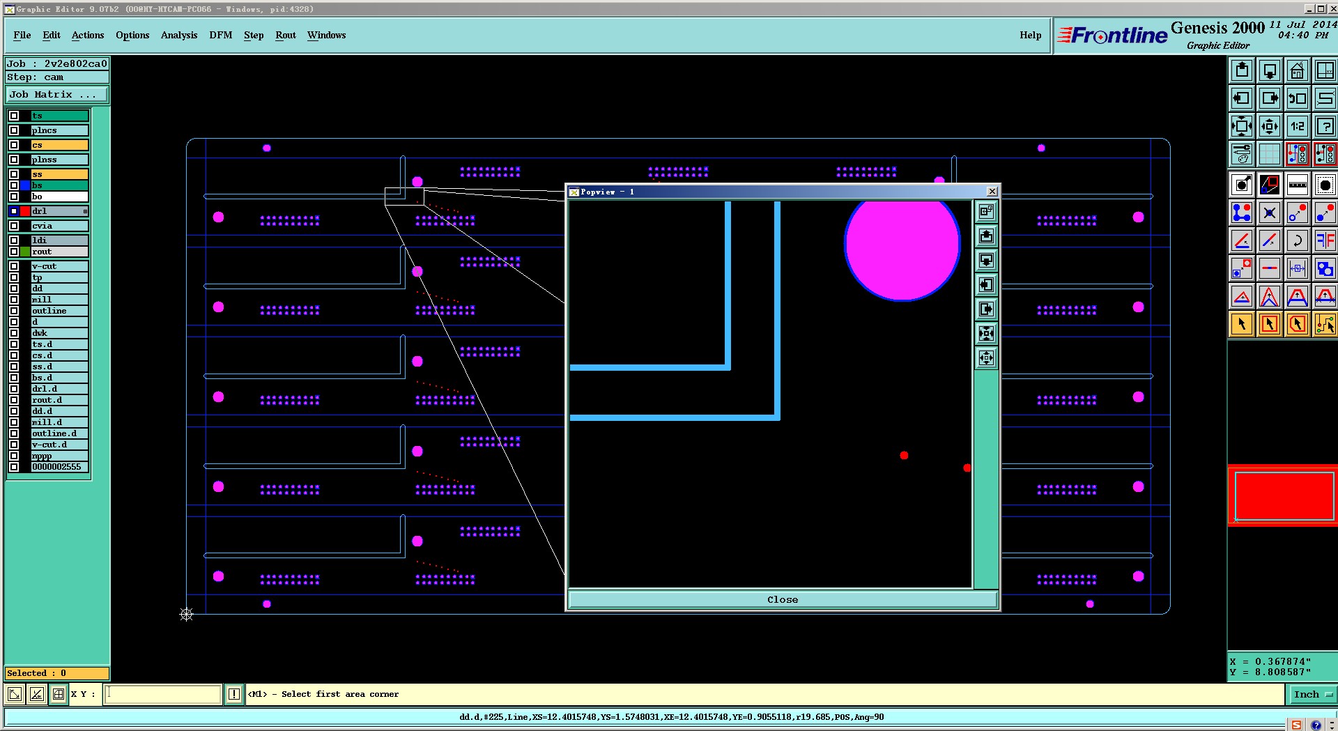This screenshot has height=731, width=1338.
Task: Click the previous view (undo zoom) icon
Action: [1298, 98]
